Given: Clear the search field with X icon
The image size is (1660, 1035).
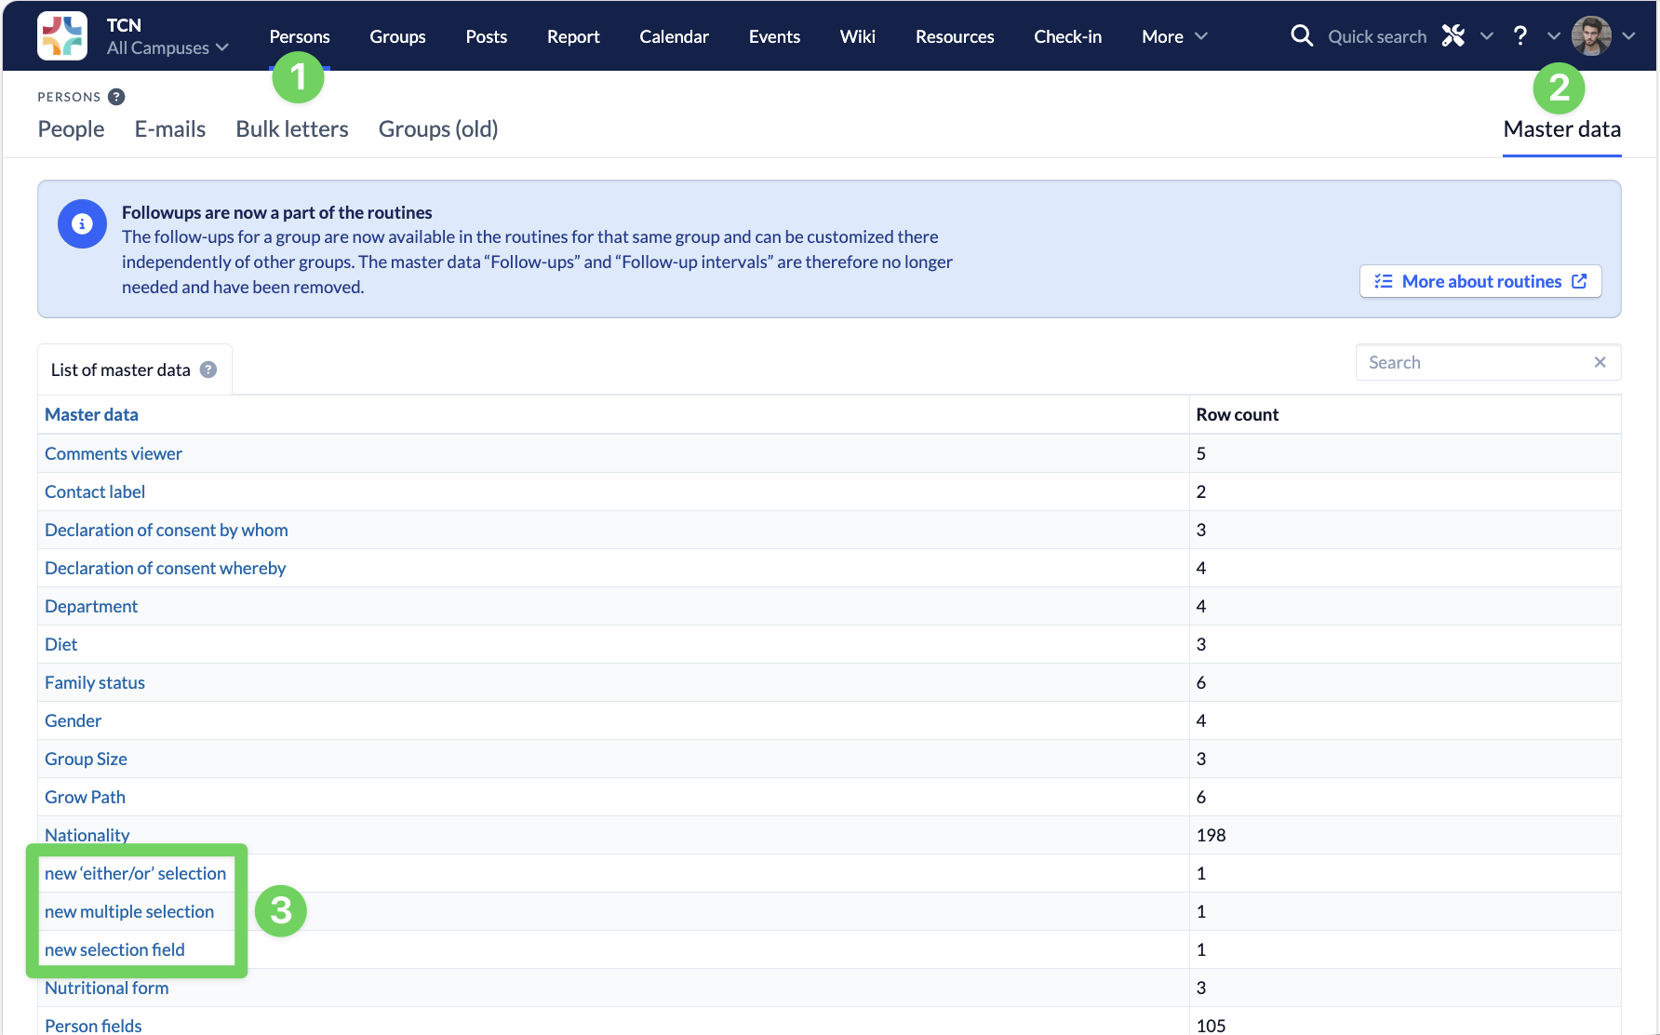Looking at the screenshot, I should pyautogui.click(x=1600, y=362).
